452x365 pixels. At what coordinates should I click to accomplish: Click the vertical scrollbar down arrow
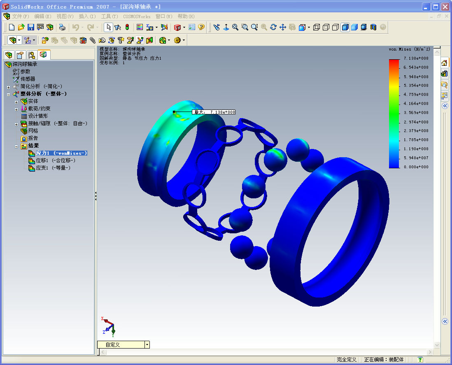tap(437, 344)
